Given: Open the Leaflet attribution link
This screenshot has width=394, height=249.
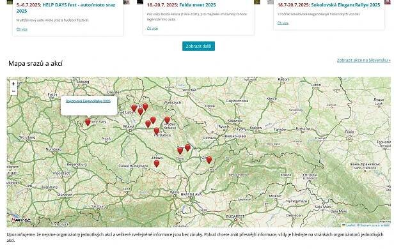Looking at the screenshot, I should pyautogui.click(x=350, y=225).
